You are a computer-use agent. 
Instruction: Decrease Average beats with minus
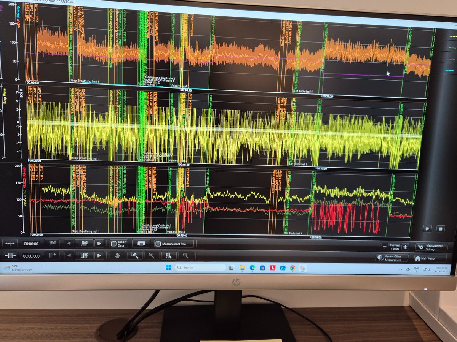(x=385, y=247)
